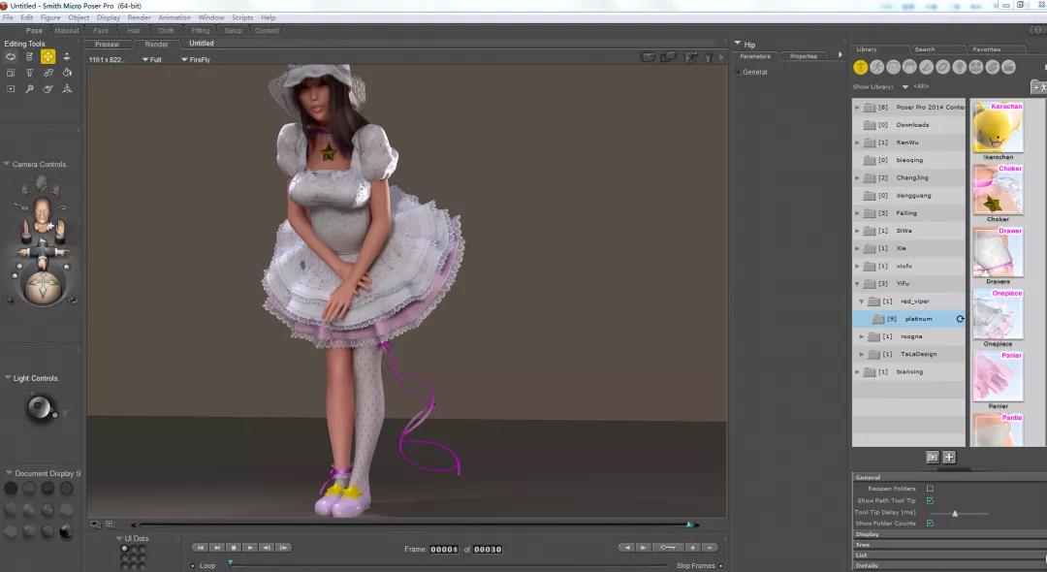Screen dimensions: 1047x572
Task: Open the Properties tab in Hip panel
Action: pyautogui.click(x=804, y=56)
